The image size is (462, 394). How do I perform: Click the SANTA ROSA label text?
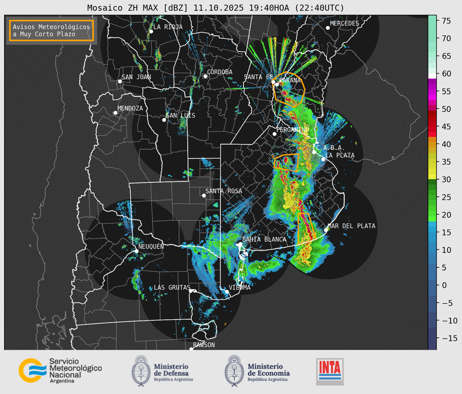click(x=224, y=191)
